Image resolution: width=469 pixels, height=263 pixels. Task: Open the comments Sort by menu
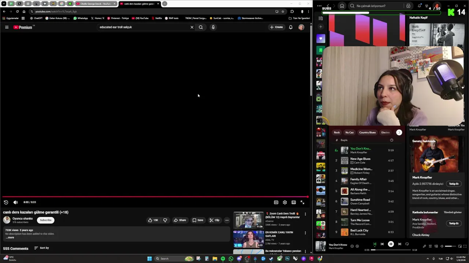coord(42,248)
